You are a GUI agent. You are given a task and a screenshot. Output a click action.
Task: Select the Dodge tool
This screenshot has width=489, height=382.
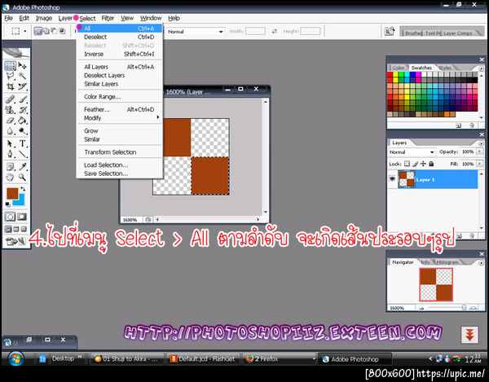click(x=22, y=131)
